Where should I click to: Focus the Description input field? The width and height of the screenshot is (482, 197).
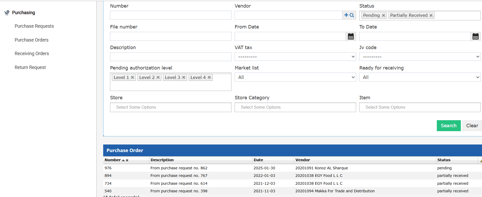click(x=171, y=57)
